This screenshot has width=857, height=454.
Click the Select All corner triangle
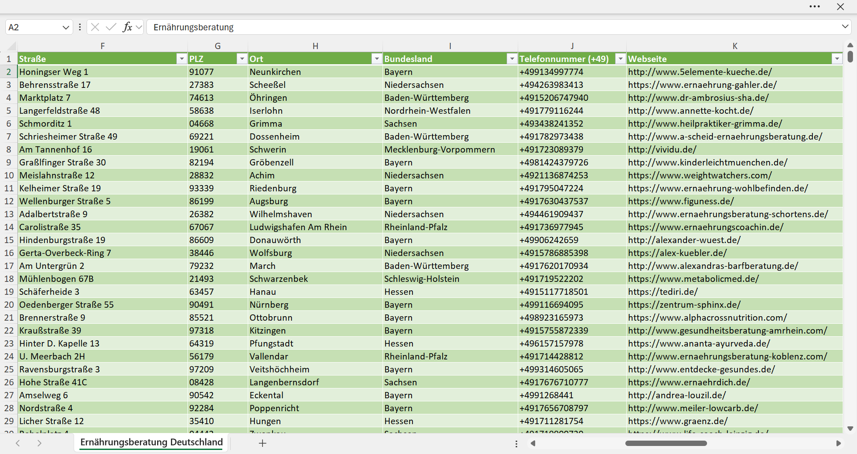point(12,46)
